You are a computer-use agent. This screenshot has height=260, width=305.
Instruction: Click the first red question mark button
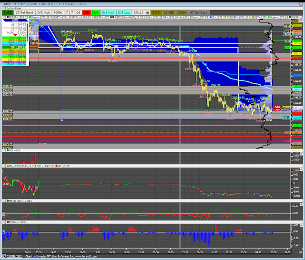pyautogui.click(x=67, y=13)
